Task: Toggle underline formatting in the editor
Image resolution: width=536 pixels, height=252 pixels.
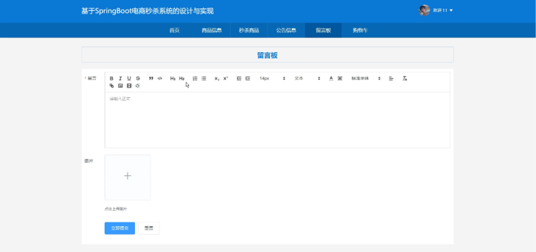Action: [129, 79]
